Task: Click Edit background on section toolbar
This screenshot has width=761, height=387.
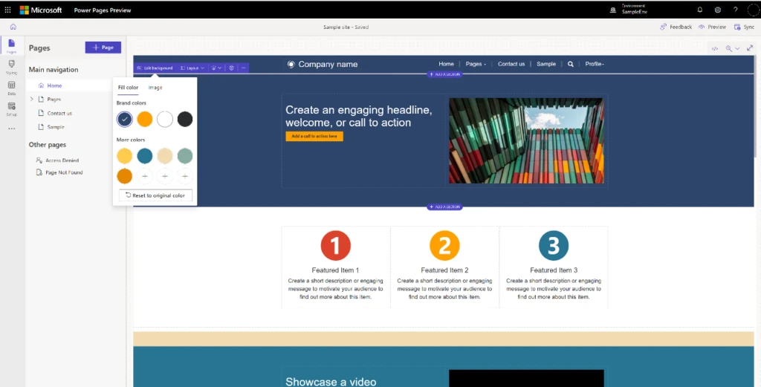Action: (x=155, y=68)
